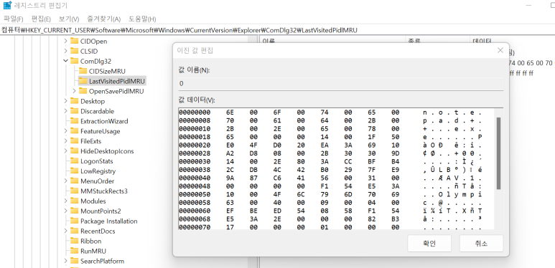
Task: Click the Modules folder icon
Action: tap(74, 201)
